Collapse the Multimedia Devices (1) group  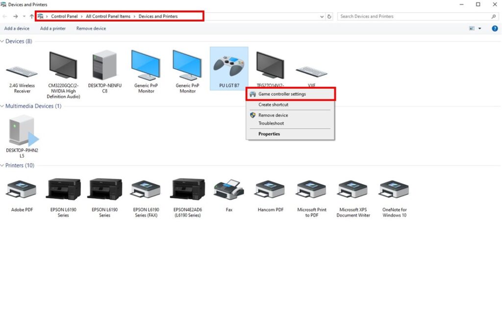tap(2, 106)
